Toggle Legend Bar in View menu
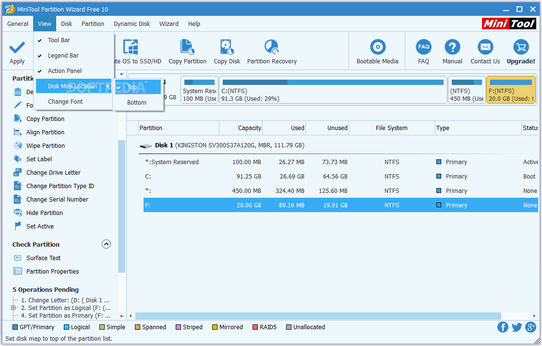Viewport: 542px width, 346px height. pyautogui.click(x=74, y=55)
